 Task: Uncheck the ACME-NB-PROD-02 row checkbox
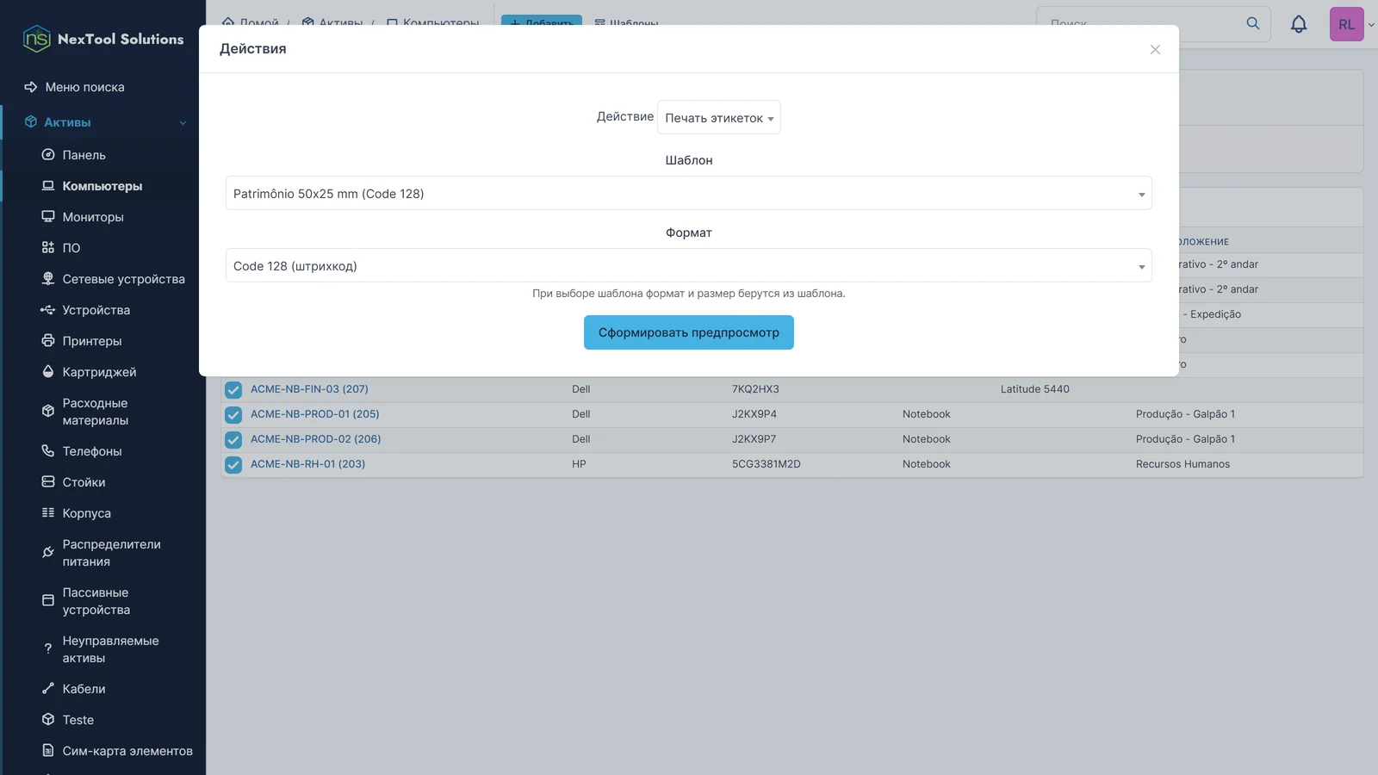233,440
